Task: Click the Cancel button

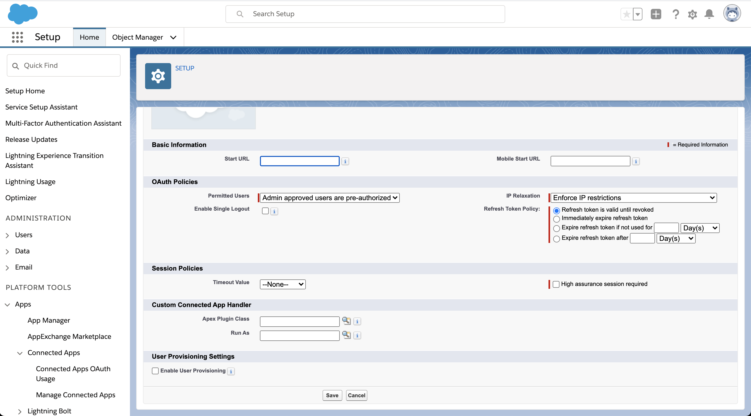Action: click(356, 395)
